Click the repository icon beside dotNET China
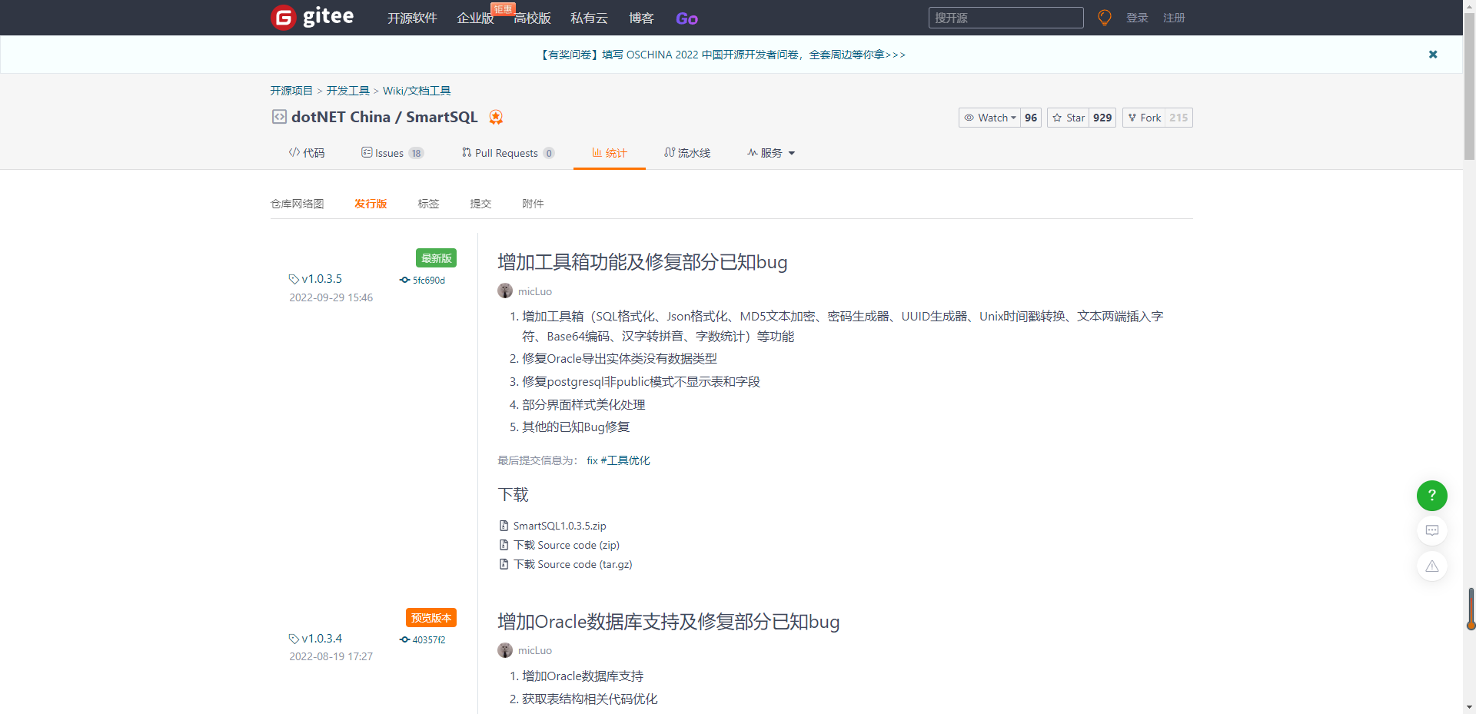 click(279, 117)
